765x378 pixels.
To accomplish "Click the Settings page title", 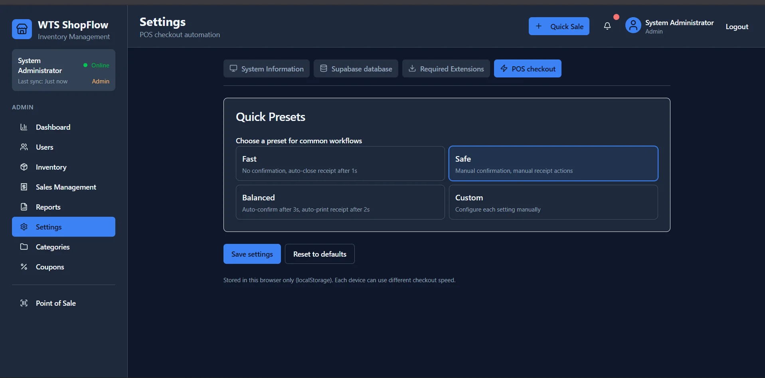I will click(x=162, y=22).
